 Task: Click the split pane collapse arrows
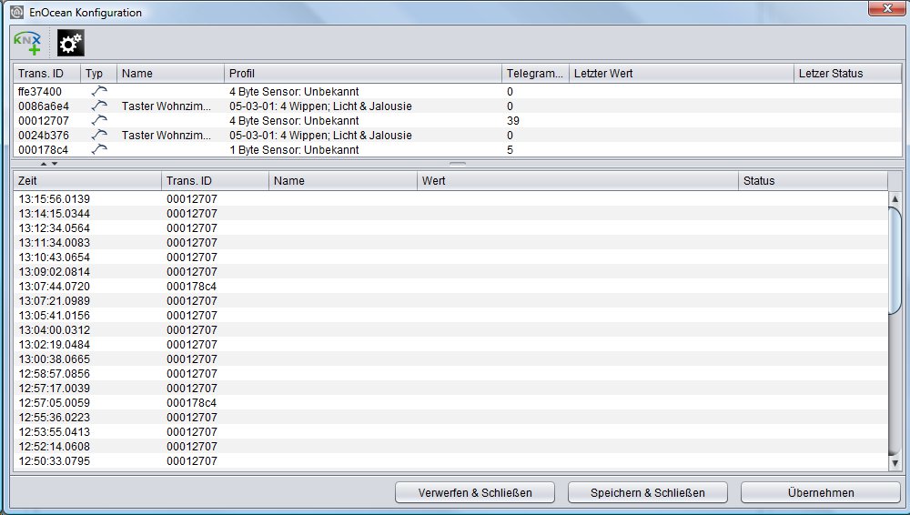49,165
